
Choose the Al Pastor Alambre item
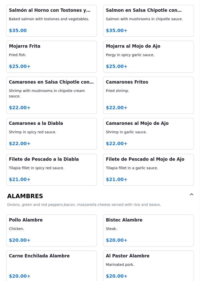(x=148, y=266)
